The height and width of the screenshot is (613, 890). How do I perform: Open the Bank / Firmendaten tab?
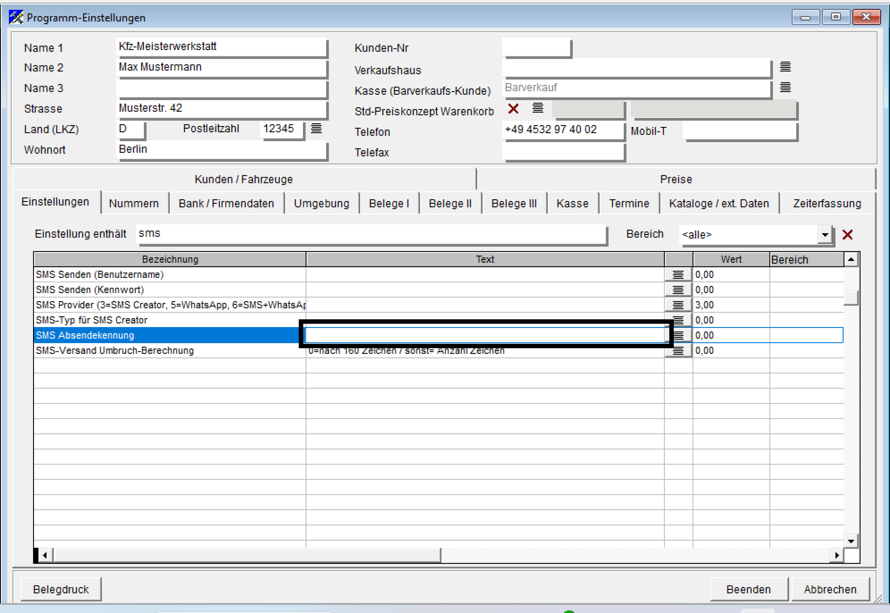pyautogui.click(x=226, y=203)
